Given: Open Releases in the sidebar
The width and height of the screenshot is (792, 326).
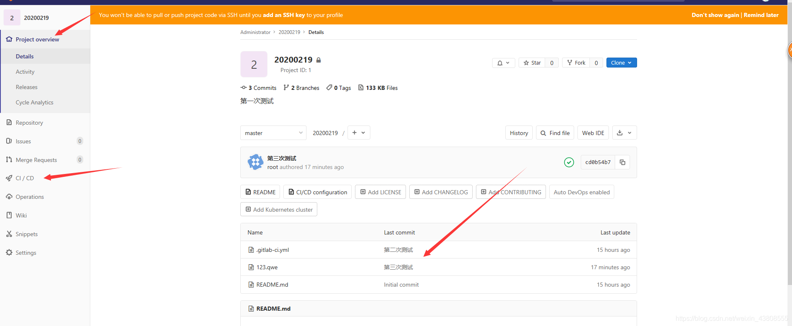Looking at the screenshot, I should point(27,87).
